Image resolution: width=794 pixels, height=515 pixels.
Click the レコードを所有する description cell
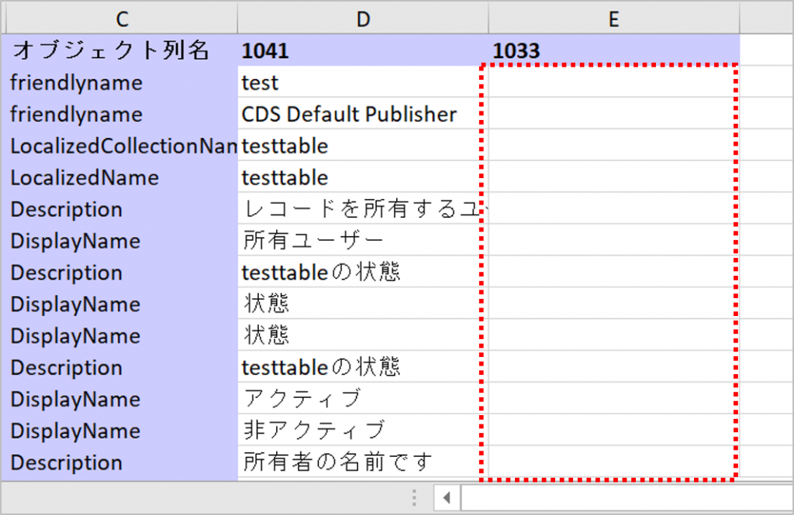tap(363, 209)
